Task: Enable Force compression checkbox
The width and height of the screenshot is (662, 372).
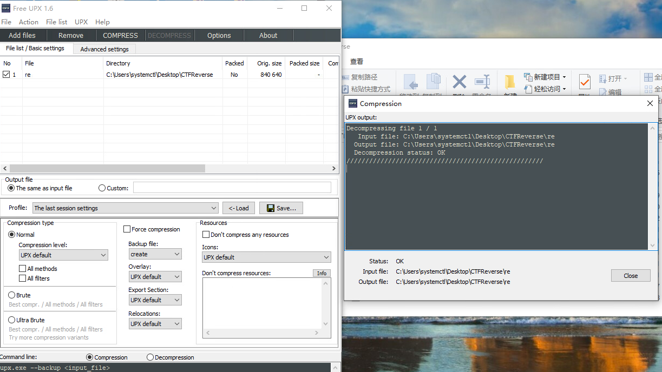Action: point(127,229)
